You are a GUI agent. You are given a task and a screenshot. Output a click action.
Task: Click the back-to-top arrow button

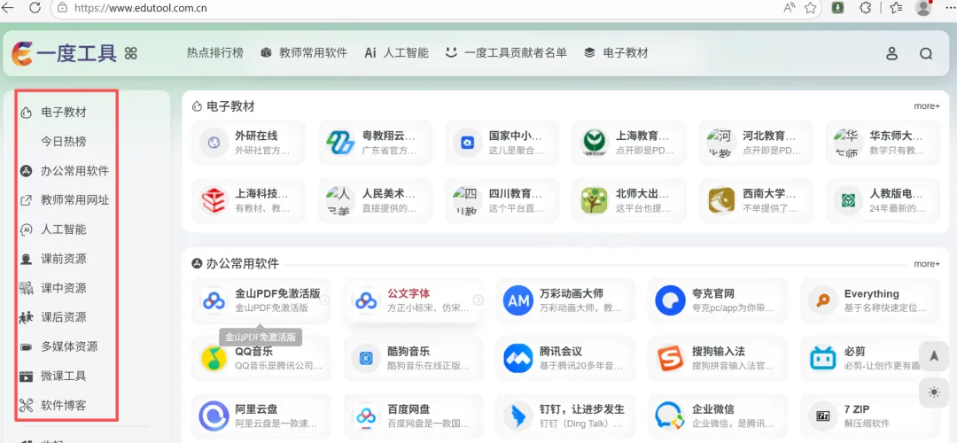(934, 356)
